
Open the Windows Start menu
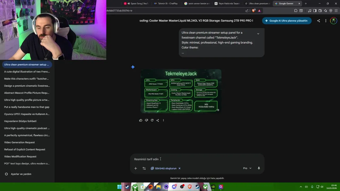[x=119, y=187]
